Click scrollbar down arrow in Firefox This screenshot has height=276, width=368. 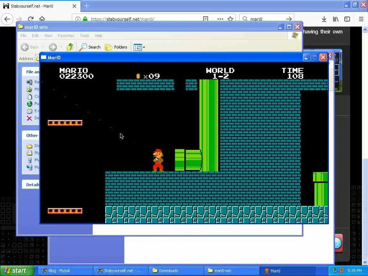[365, 262]
